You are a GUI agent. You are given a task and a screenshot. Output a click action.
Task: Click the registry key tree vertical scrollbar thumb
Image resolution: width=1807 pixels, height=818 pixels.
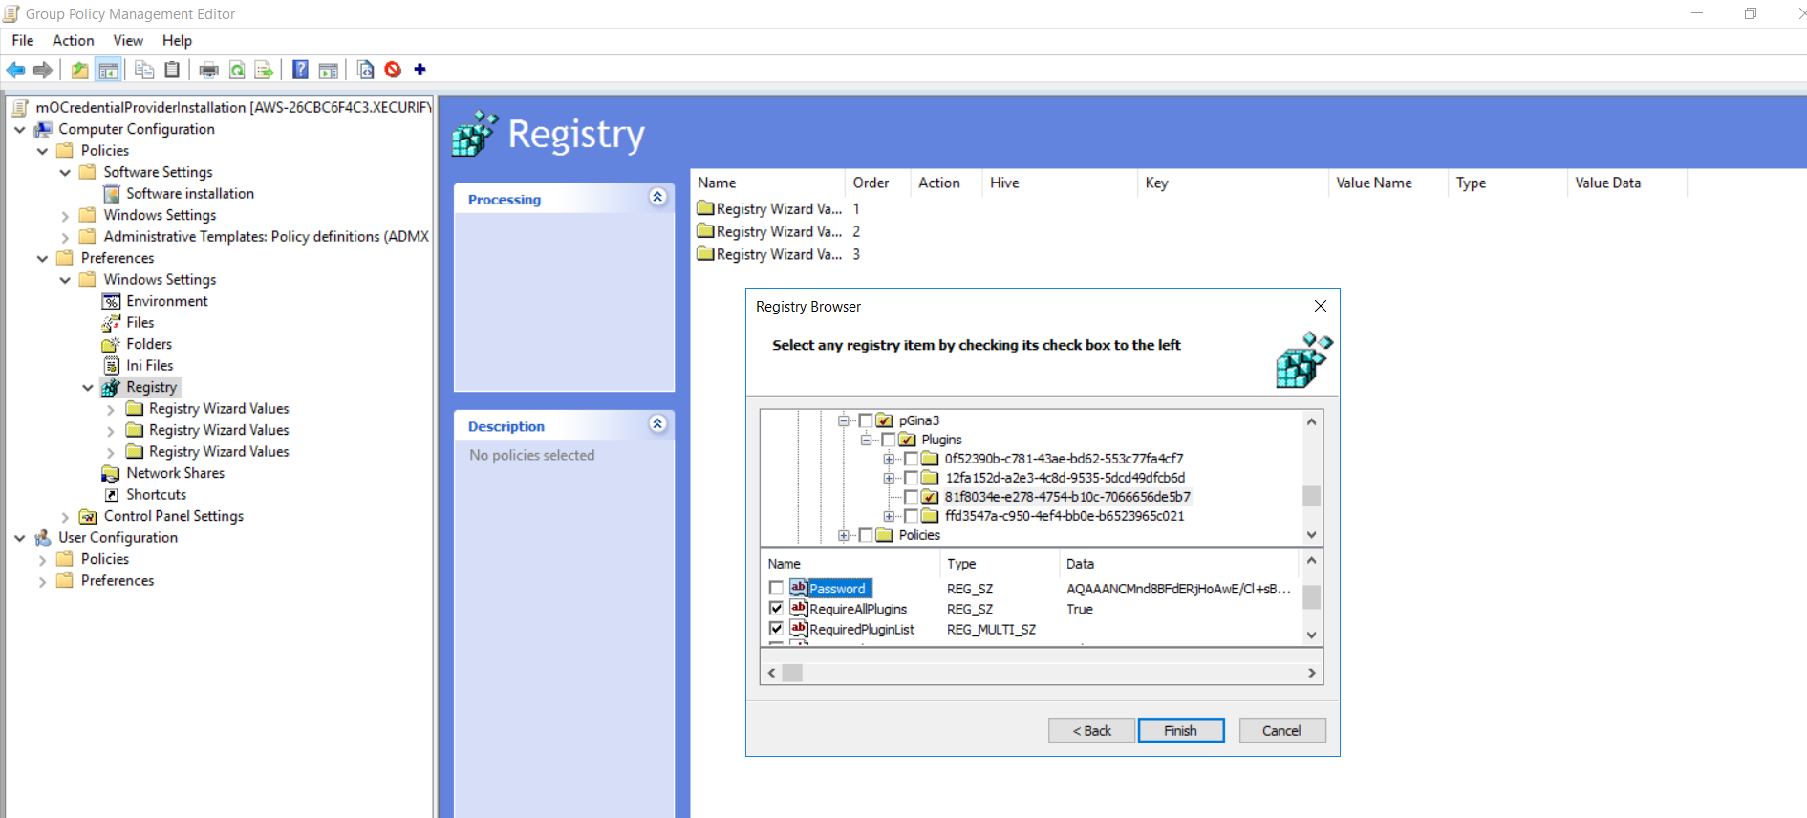click(x=1311, y=496)
